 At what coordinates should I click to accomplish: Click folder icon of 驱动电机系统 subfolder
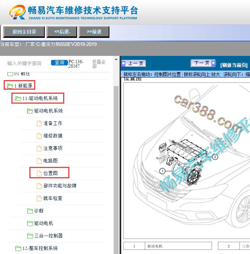(30, 111)
